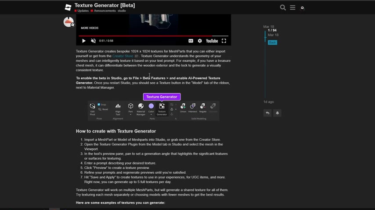Open video settings gear

pos(200,41)
